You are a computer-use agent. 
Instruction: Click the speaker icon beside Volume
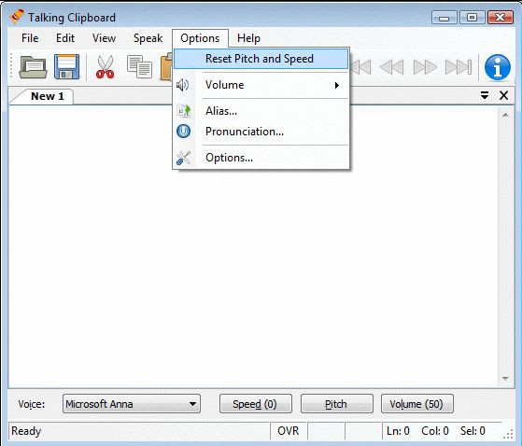tap(182, 85)
